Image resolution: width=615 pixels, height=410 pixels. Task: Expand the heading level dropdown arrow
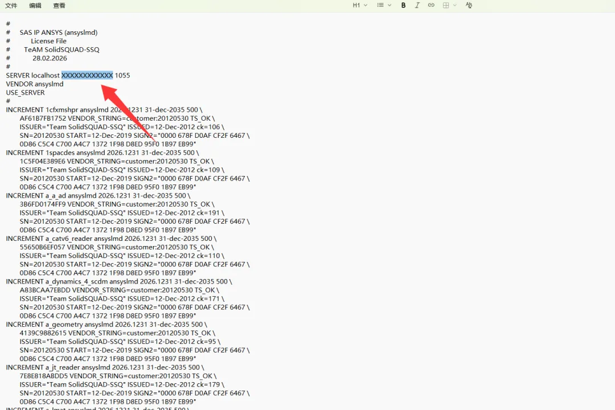click(366, 6)
